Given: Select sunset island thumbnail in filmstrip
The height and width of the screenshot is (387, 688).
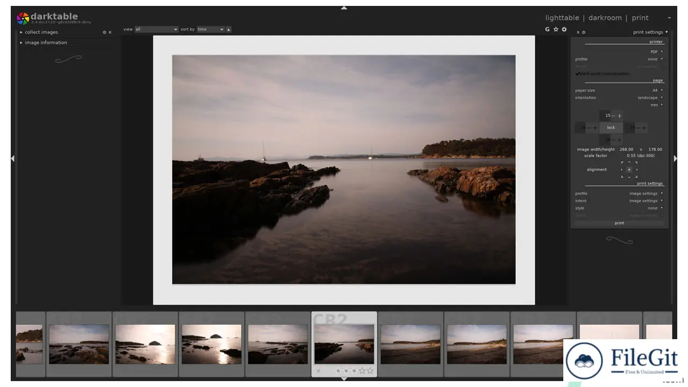Looking at the screenshot, I should [x=145, y=344].
